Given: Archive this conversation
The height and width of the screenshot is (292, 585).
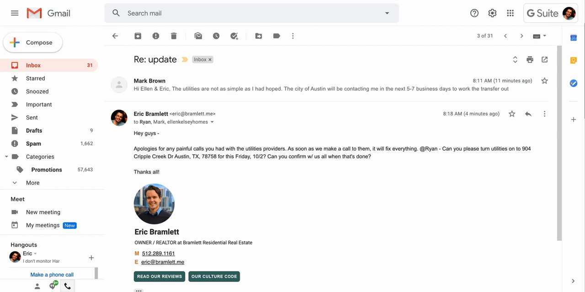Looking at the screenshot, I should click(138, 36).
